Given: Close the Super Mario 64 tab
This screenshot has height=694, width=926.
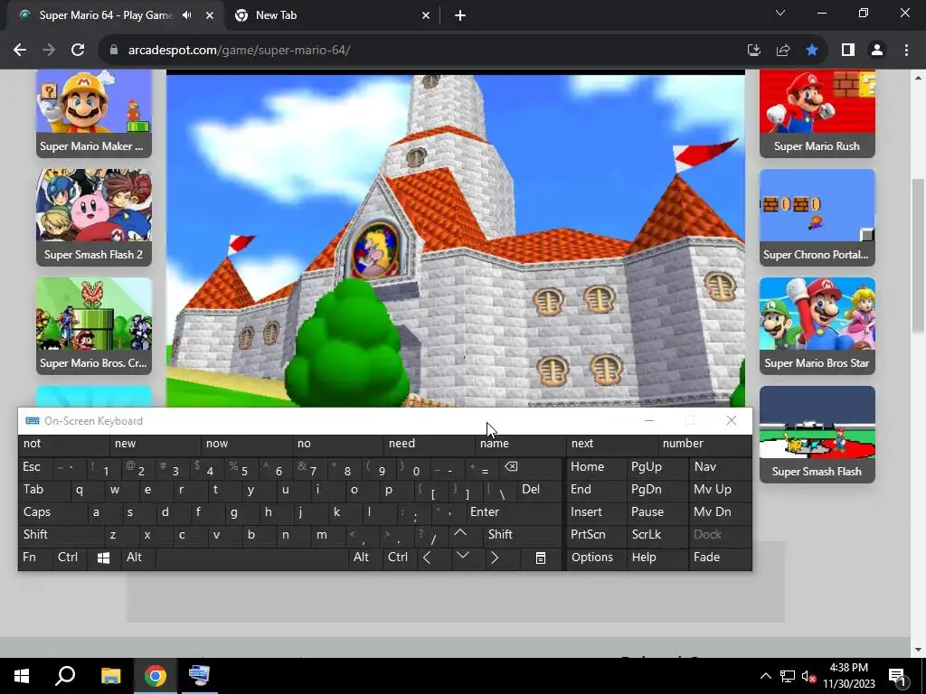Looking at the screenshot, I should coord(210,15).
